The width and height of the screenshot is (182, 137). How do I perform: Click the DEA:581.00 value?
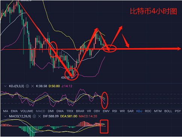[x=69, y=116]
